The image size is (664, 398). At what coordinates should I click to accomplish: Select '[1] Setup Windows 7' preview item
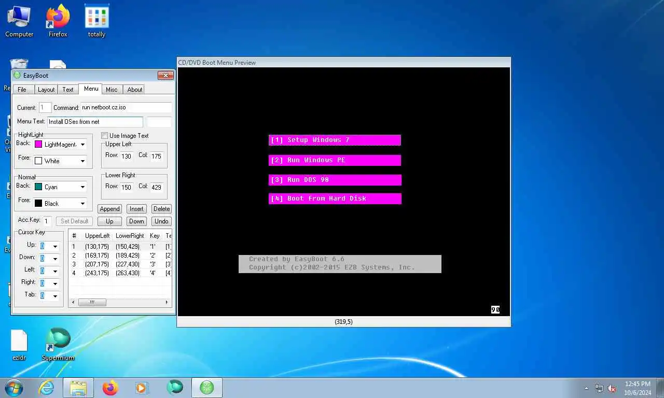pos(335,140)
